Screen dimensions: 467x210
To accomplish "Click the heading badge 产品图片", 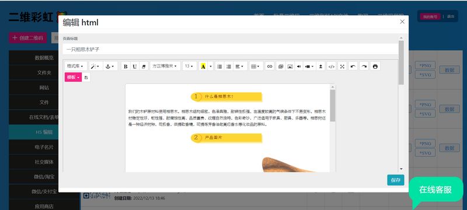I will tap(226, 138).
